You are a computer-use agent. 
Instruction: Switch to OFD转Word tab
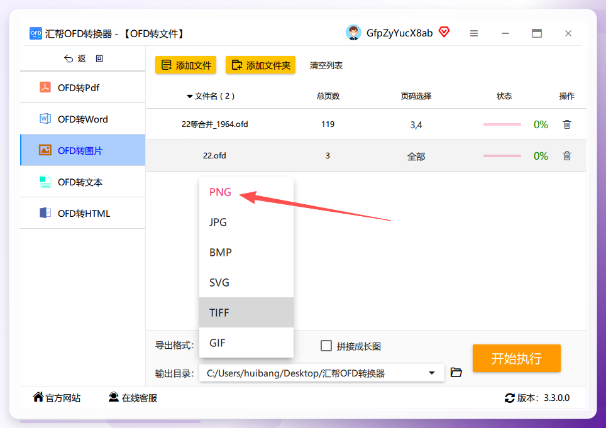coord(83,119)
